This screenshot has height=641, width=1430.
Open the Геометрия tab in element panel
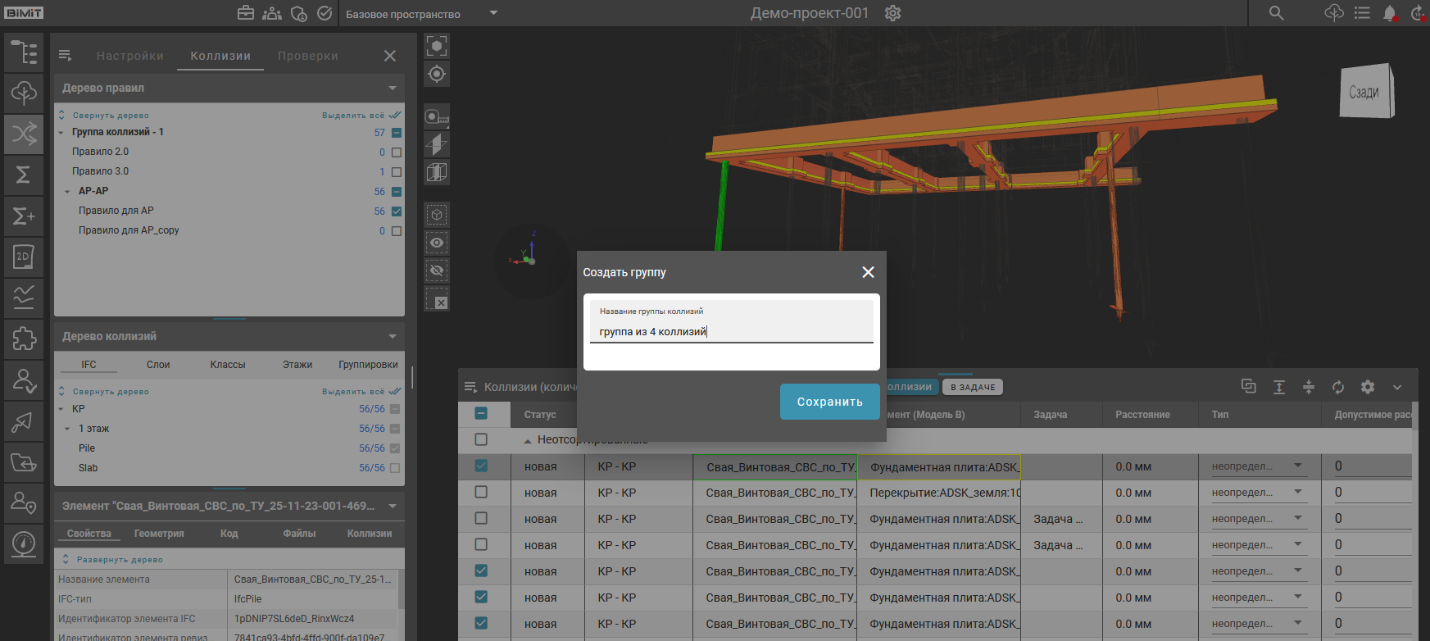[159, 534]
